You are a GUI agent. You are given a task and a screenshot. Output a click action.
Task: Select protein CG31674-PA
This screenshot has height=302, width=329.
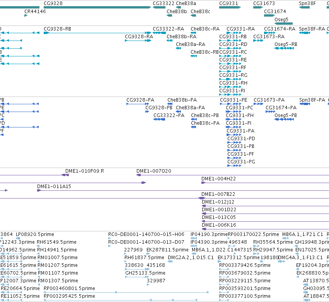270,112
